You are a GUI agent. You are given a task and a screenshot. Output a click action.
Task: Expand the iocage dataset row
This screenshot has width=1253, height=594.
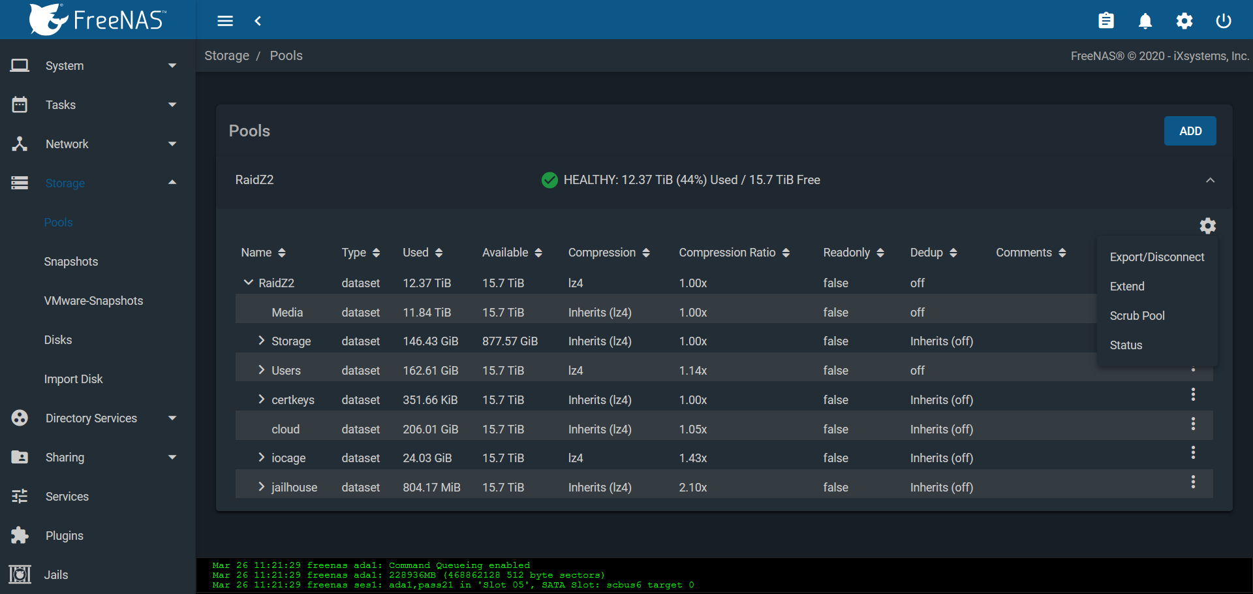261,457
